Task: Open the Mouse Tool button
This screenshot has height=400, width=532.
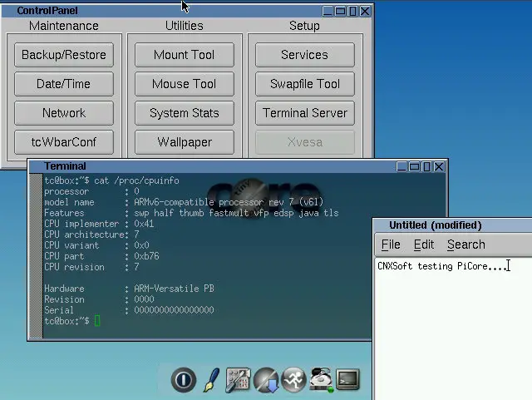Action: (x=185, y=84)
